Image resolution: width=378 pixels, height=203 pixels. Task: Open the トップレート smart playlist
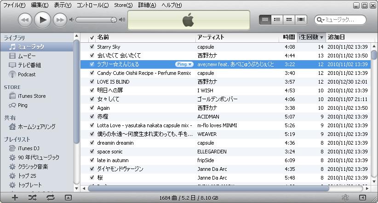[25, 185]
